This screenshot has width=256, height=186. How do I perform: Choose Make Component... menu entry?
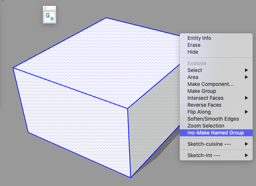210,84
